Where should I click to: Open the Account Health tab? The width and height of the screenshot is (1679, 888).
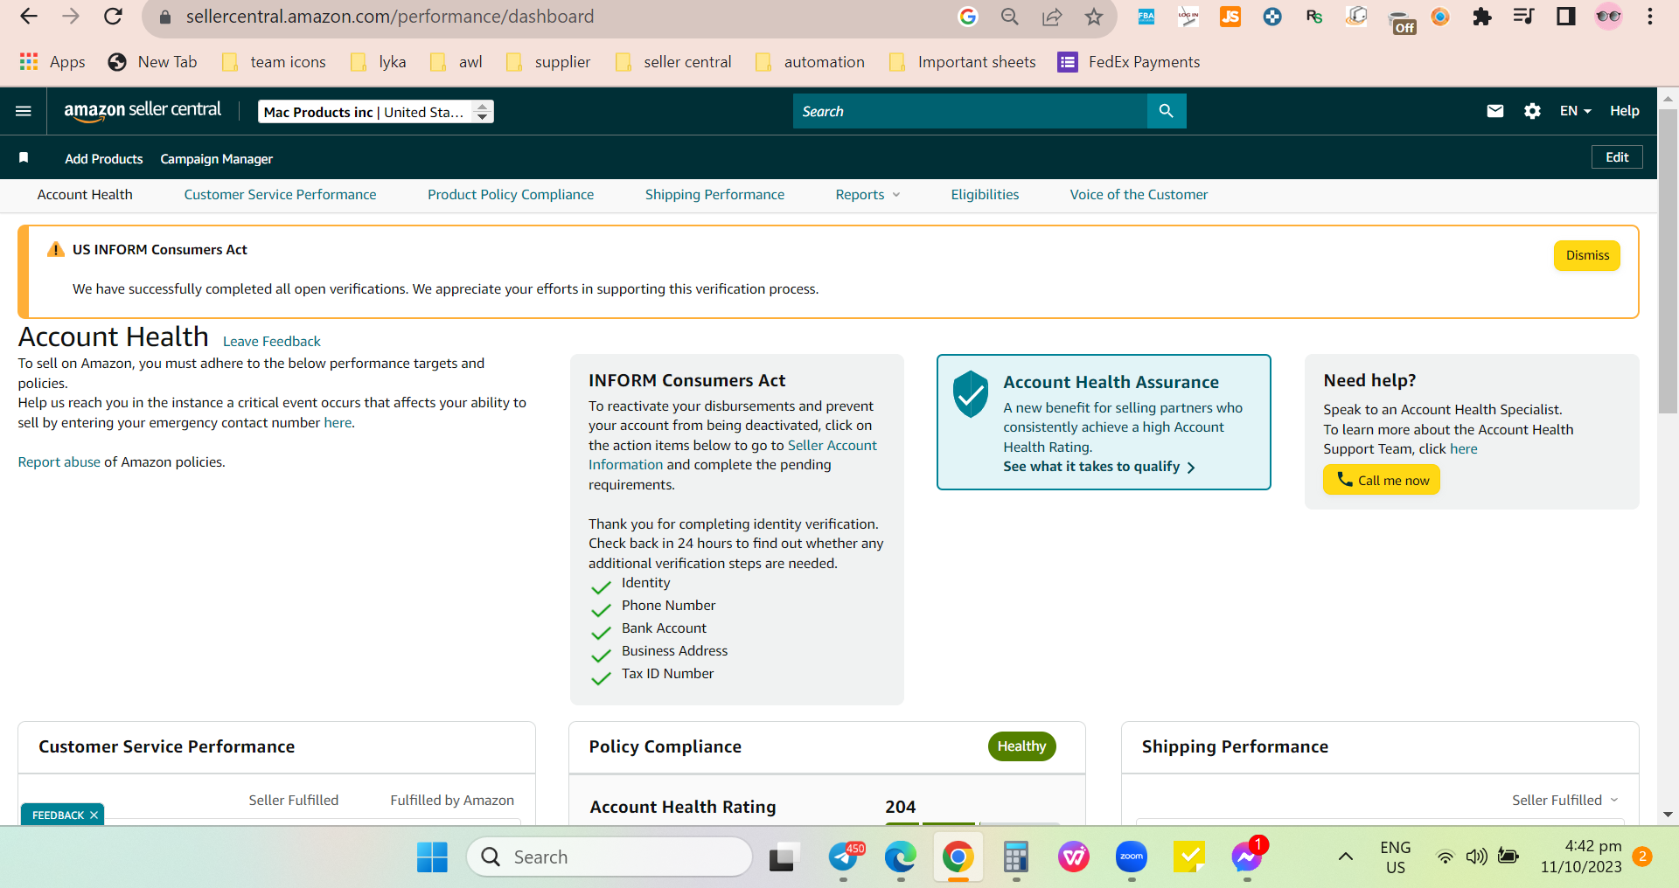point(85,195)
